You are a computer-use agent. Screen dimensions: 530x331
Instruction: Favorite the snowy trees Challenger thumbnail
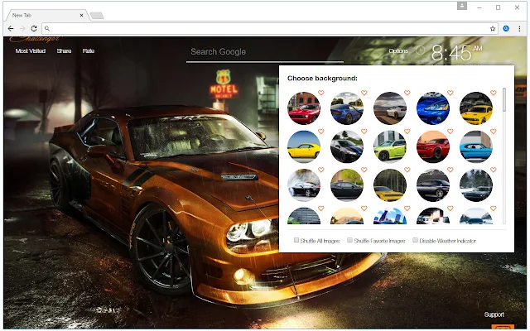pos(494,170)
